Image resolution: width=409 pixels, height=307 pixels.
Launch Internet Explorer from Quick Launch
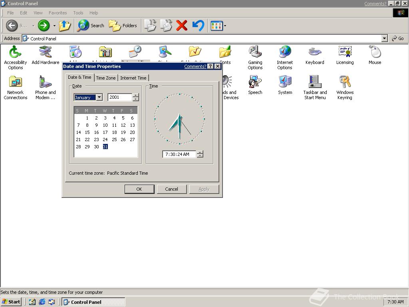tap(42, 302)
